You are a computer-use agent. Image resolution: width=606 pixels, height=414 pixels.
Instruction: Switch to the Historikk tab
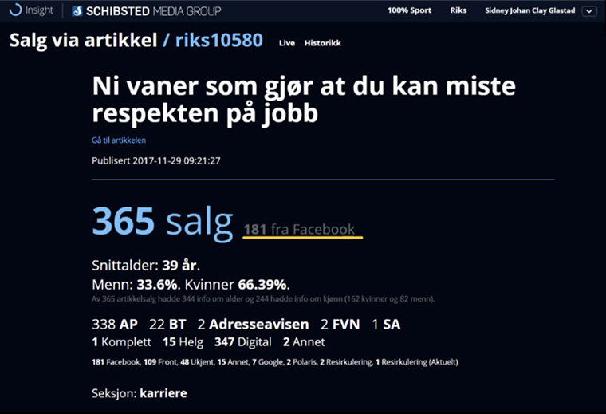point(323,43)
